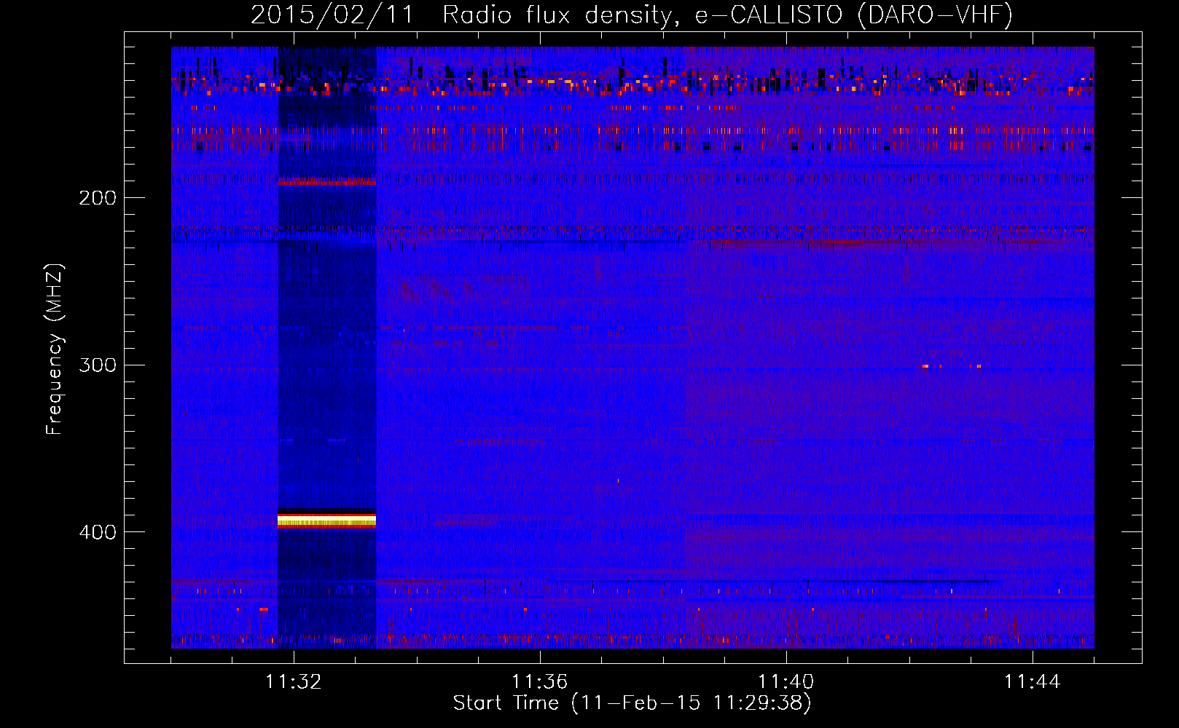Click the 11:44 time axis label
This screenshot has height=728, width=1179.
click(1032, 681)
